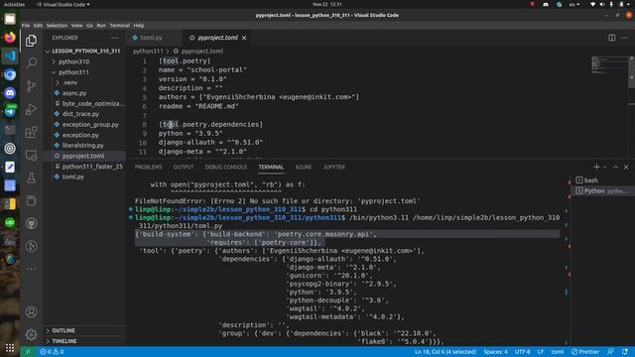The height and width of the screenshot is (357, 635).
Task: Open Remote Explorer view
Action: (x=31, y=155)
